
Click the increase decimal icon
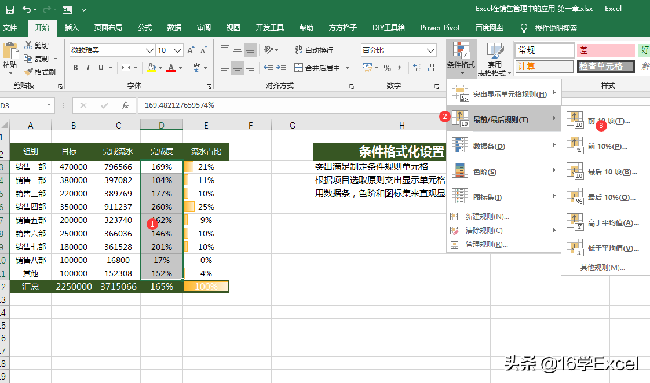[x=417, y=68]
